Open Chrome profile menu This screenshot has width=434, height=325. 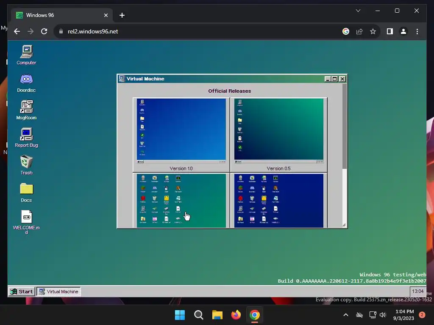click(x=403, y=31)
